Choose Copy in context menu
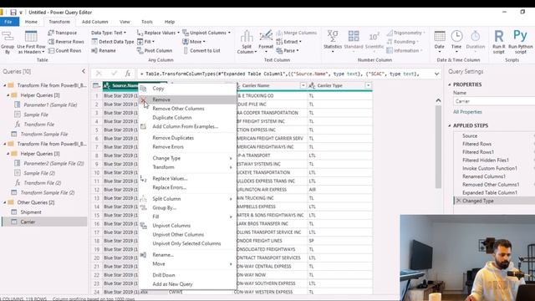Screen dimensions: 535x301 point(187,89)
